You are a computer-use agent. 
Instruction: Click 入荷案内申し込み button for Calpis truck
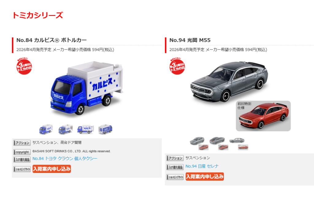pyautogui.click(x=52, y=169)
